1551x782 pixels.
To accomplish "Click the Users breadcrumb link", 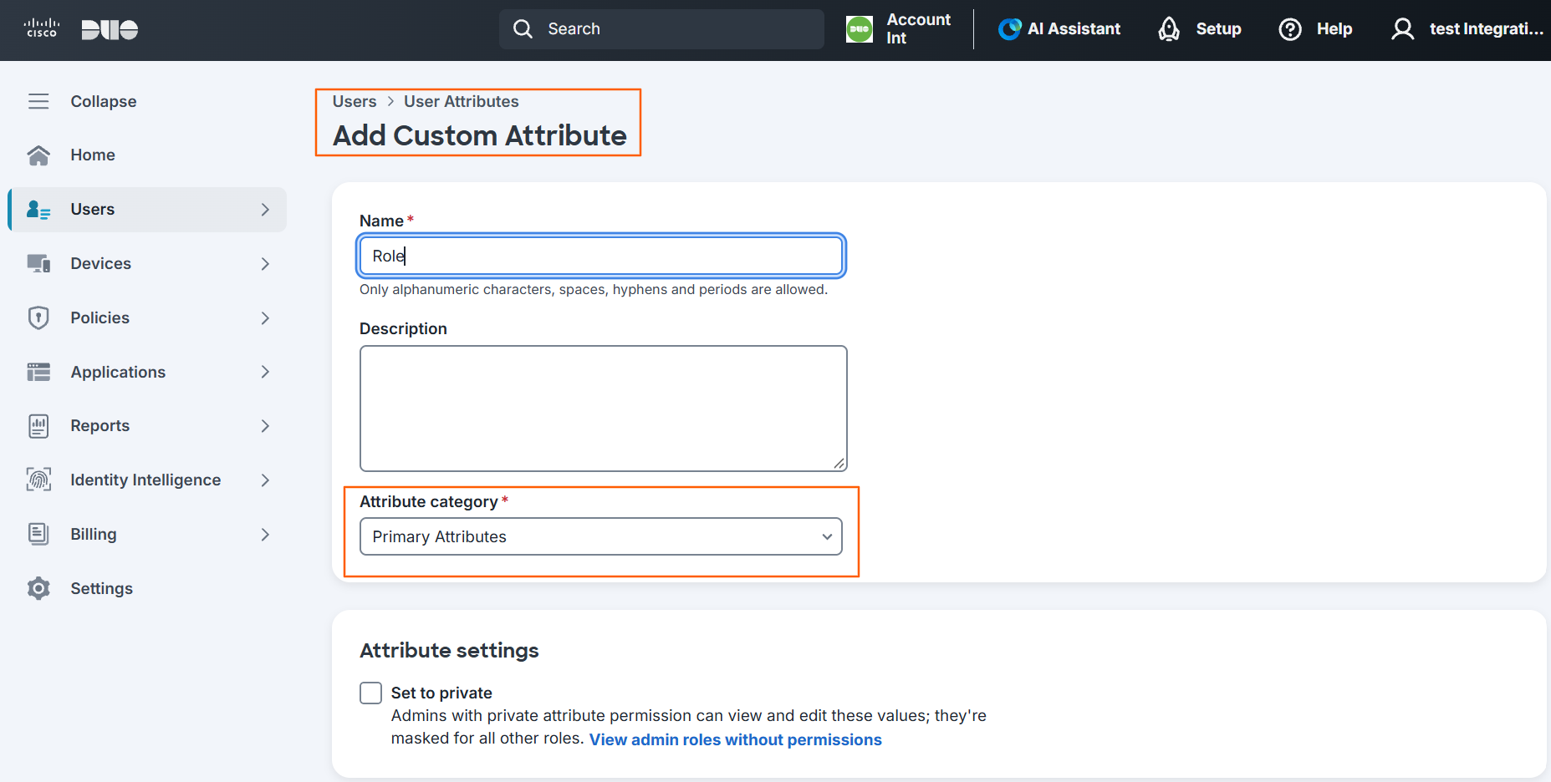I will point(355,101).
